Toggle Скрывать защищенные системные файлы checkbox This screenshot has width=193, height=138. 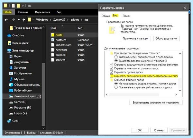(x=112, y=64)
